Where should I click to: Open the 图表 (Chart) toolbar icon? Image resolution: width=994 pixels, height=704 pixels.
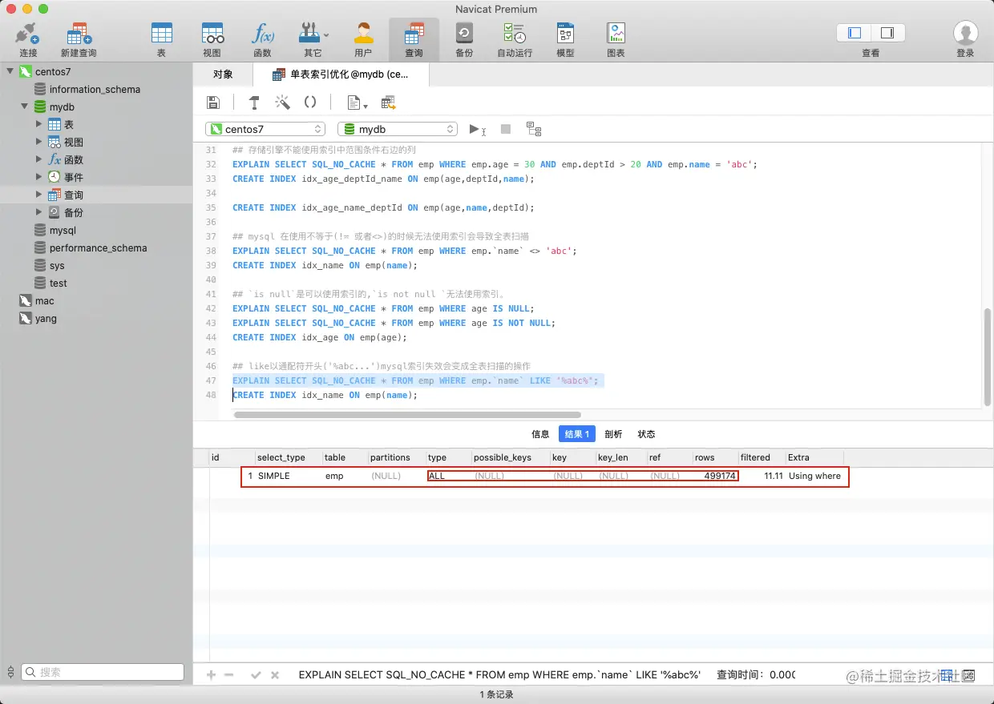click(616, 38)
